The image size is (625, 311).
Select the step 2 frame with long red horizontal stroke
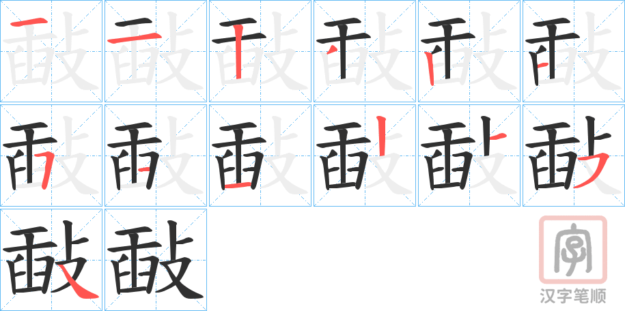point(156,51)
